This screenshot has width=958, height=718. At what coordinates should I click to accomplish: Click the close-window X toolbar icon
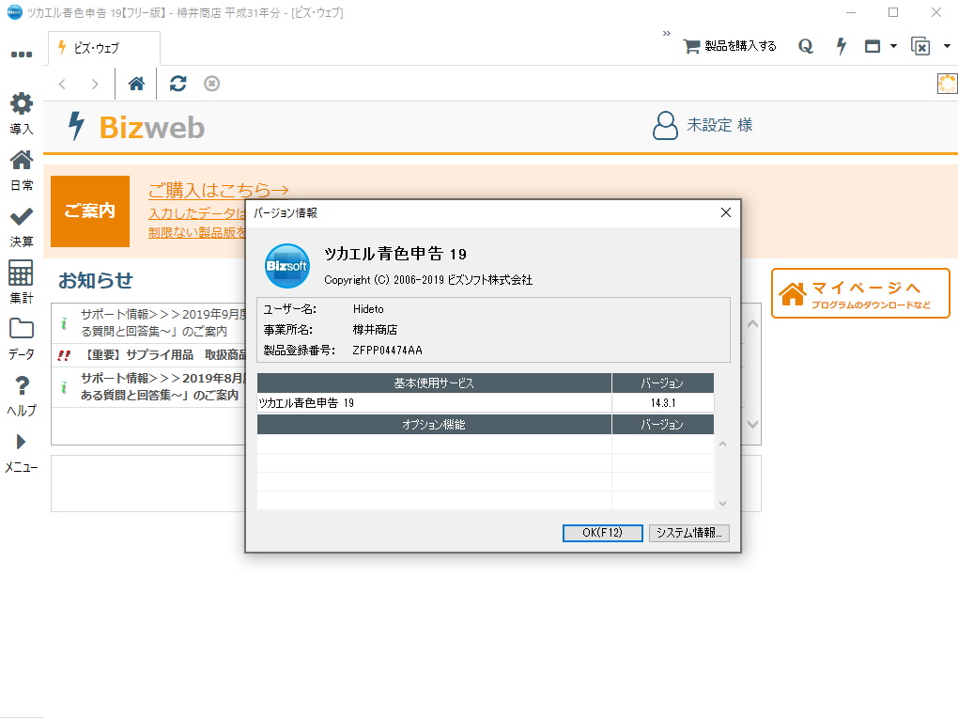pos(920,46)
